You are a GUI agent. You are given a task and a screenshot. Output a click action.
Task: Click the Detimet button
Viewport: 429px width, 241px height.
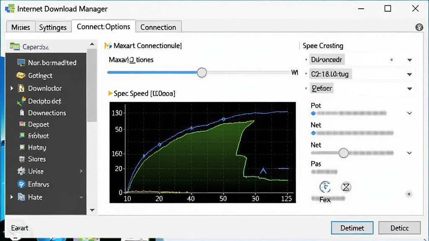click(x=352, y=228)
